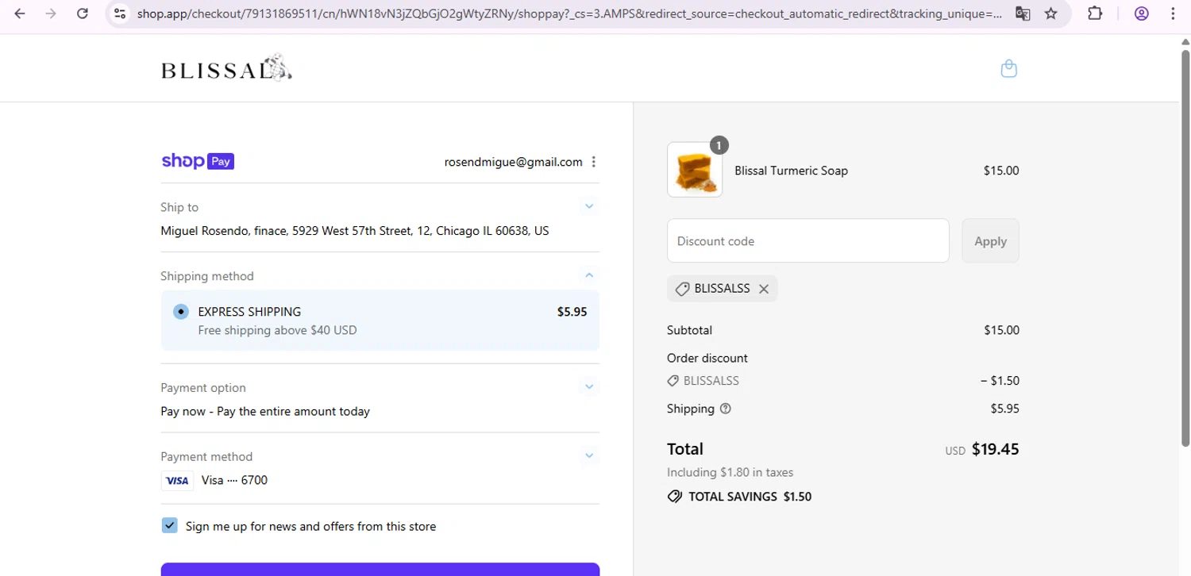Click the Shop Pay logo
The image size is (1191, 576).
pos(198,161)
